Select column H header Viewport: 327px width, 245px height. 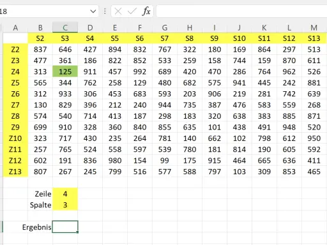190,27
